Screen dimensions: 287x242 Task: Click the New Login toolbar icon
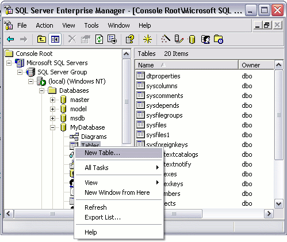205,39
